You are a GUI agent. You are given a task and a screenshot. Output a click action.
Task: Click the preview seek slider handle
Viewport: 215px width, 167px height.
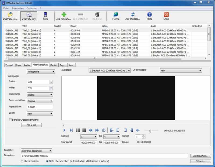(x=63, y=124)
